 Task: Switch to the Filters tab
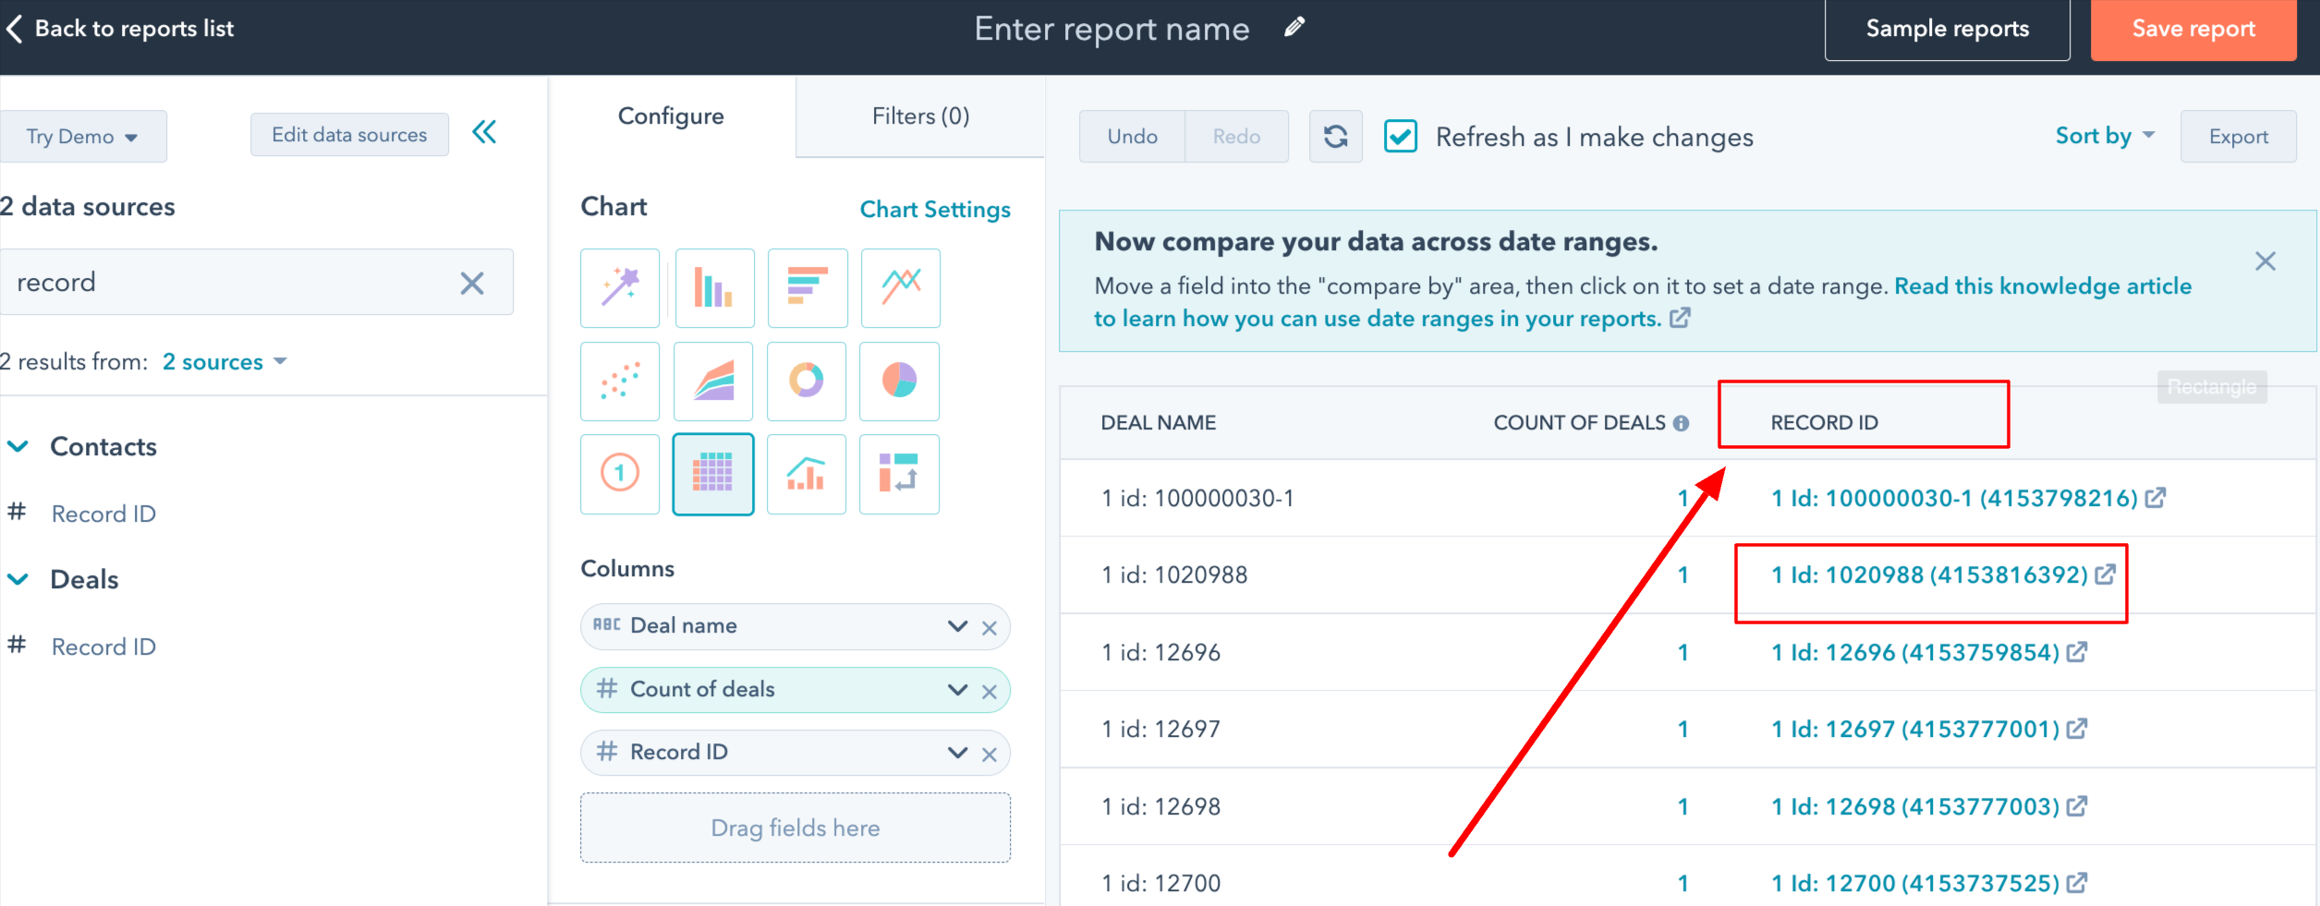point(919,115)
